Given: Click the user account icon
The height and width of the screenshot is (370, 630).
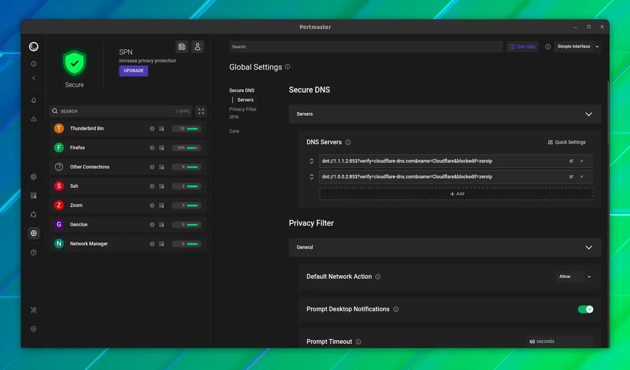Looking at the screenshot, I should pyautogui.click(x=198, y=47).
